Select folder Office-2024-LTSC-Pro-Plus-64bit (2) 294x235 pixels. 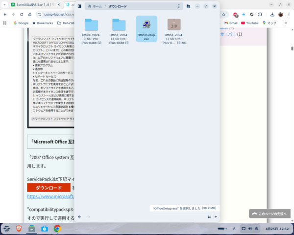[91, 31]
